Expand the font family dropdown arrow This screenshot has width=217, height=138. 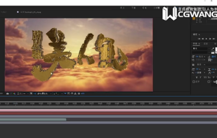coord(209,49)
